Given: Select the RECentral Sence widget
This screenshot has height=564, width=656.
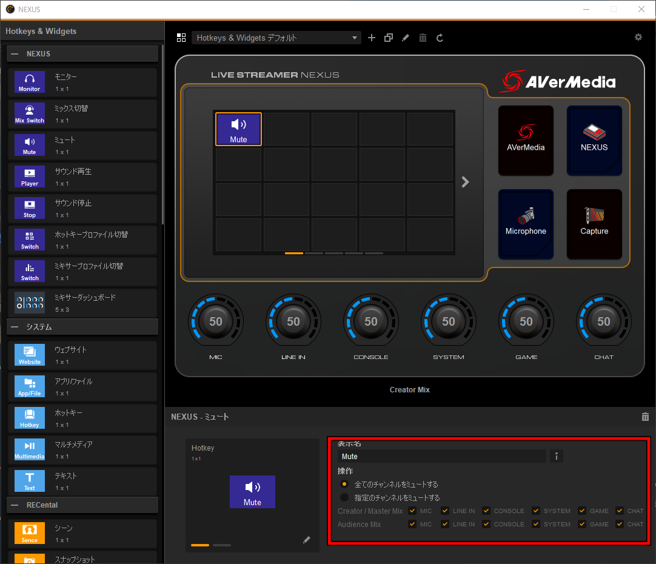Looking at the screenshot, I should [29, 533].
